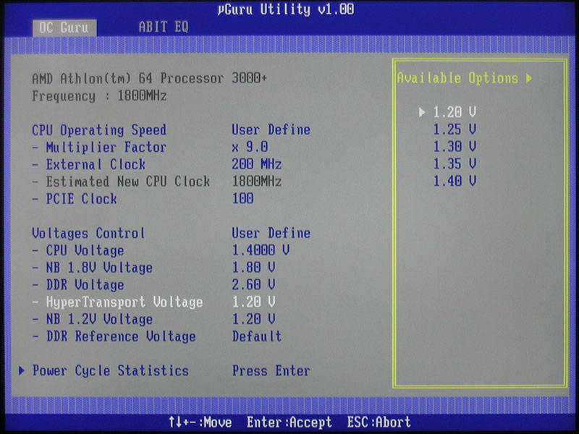Choose 1.30 V from Available Options
The width and height of the screenshot is (579, 434).
coord(455,147)
